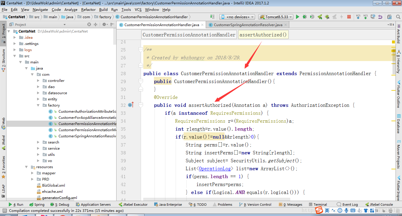Open the Analyze menu
This screenshot has width=402, height=216.
click(71, 9)
